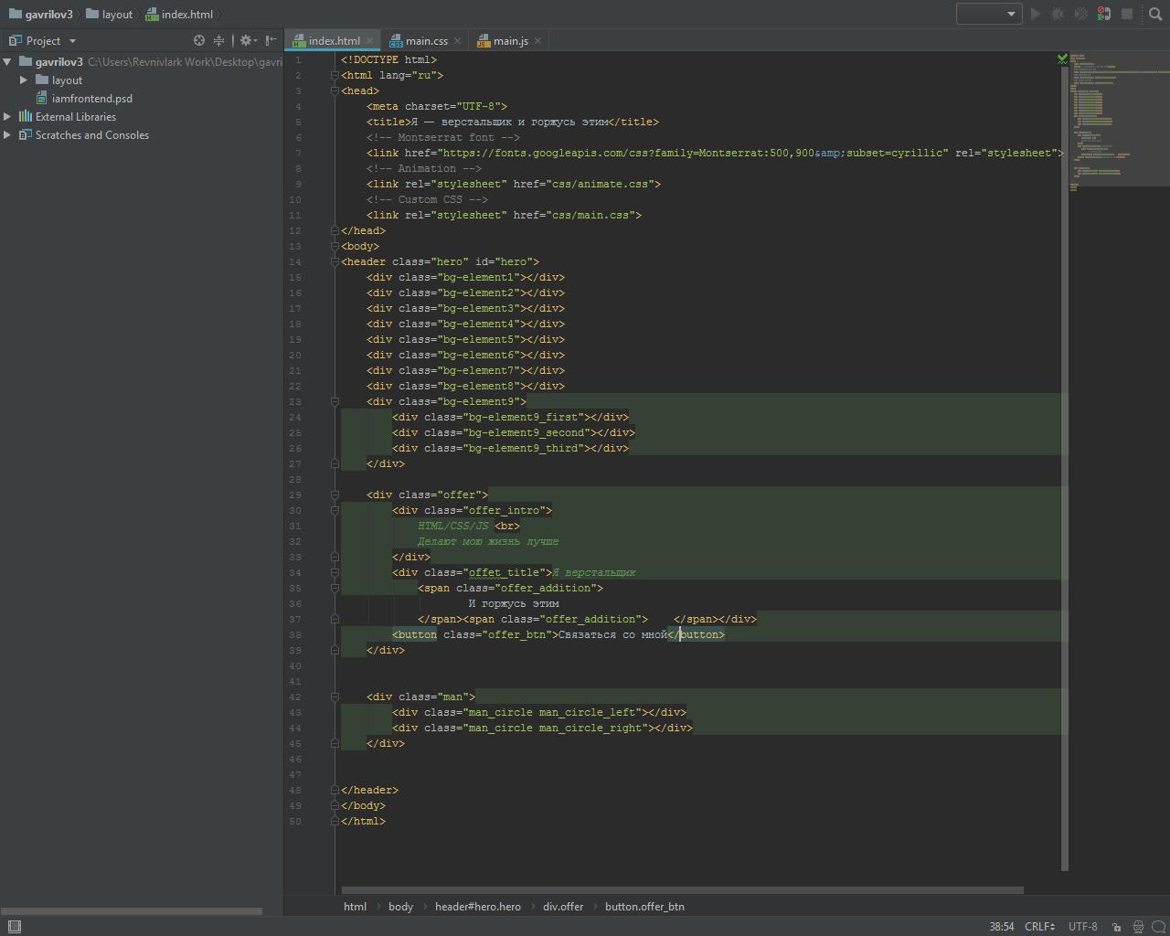Switch to the main.css tab
Screen dimensions: 1170x936
pos(426,40)
